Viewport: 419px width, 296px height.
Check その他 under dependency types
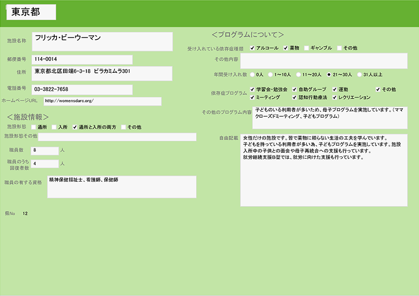(x=340, y=48)
